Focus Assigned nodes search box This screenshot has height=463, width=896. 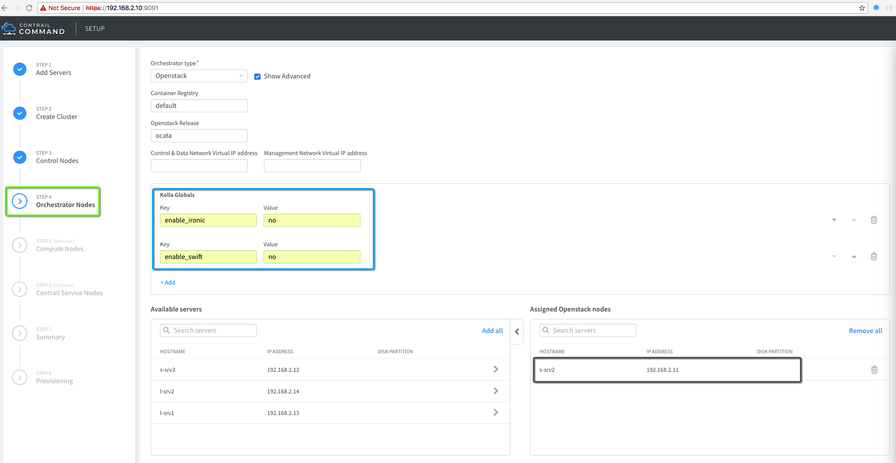pos(587,330)
